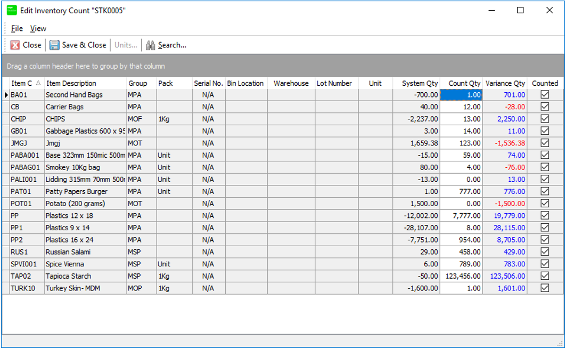Maximize the Edit Inventory Count window
566x349 pixels.
(520, 10)
